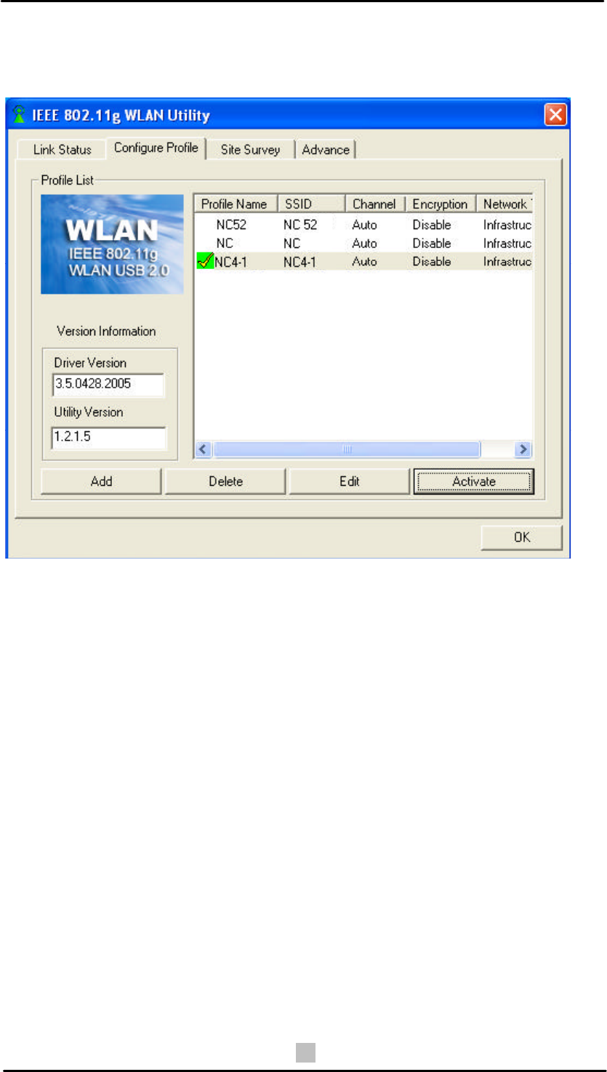Click the right arrow of horizontal scrollbar

(x=521, y=449)
